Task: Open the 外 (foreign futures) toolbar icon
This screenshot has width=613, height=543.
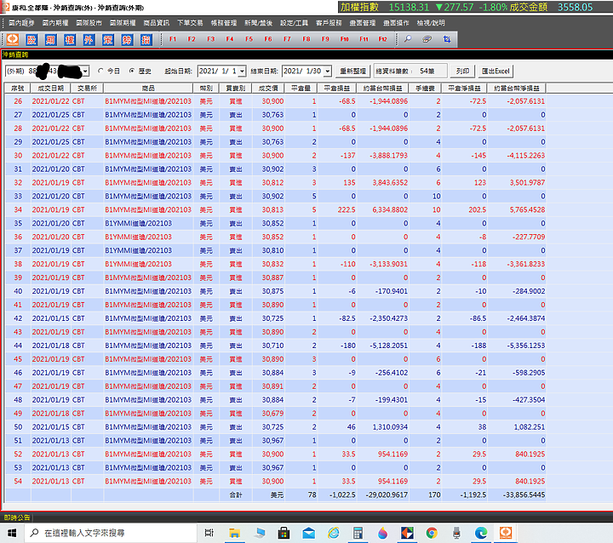Action: point(89,39)
